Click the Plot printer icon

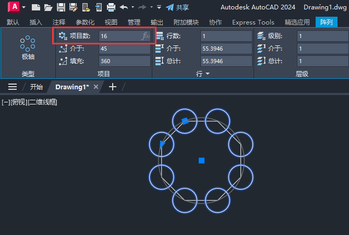click(x=111, y=7)
